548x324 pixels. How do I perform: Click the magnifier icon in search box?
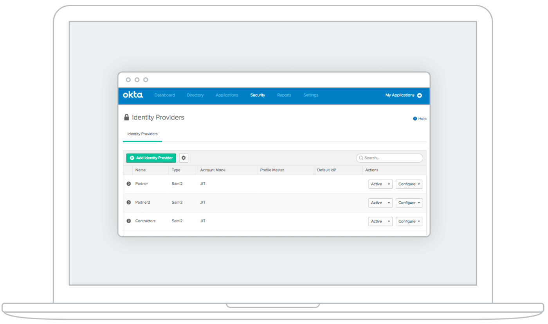[x=361, y=158]
